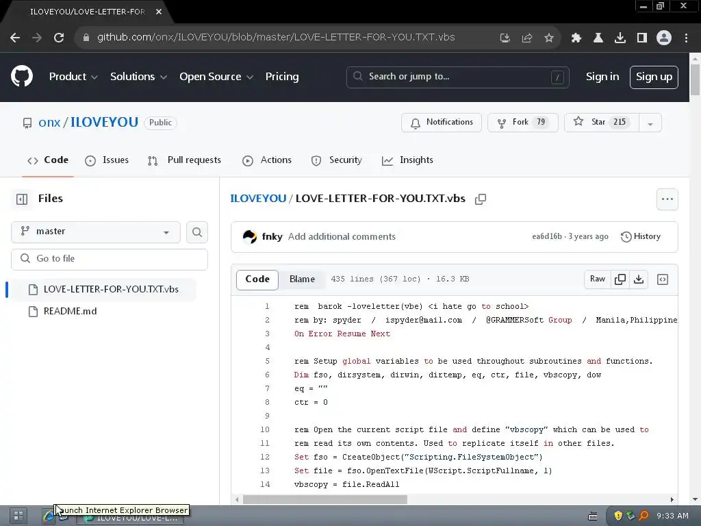
Task: Open the Pull requests tab
Action: click(184, 160)
